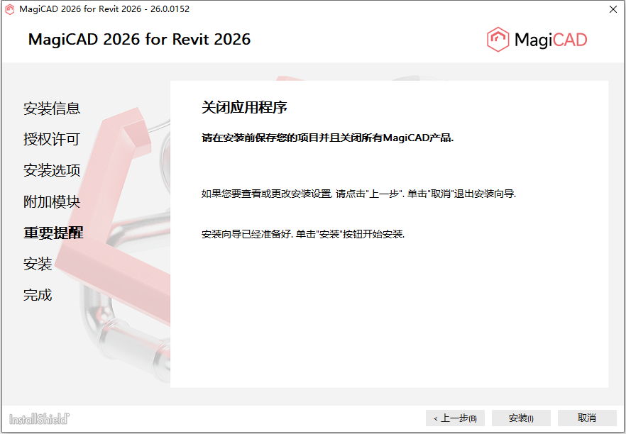Select the 安装选项 step in sidebar
Screen dimensions: 626x434
[52, 170]
